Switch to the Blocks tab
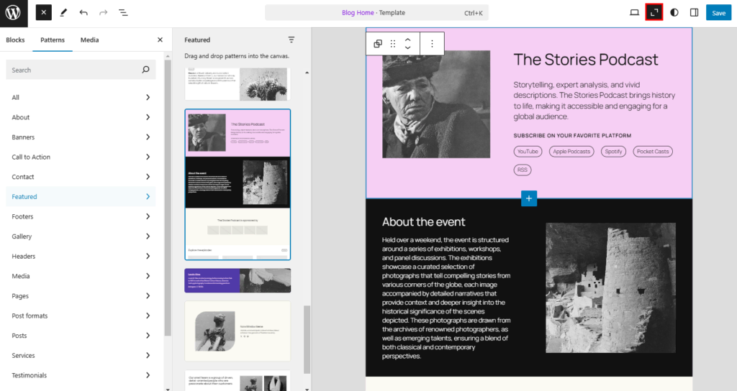The height and width of the screenshot is (391, 737). tap(15, 40)
